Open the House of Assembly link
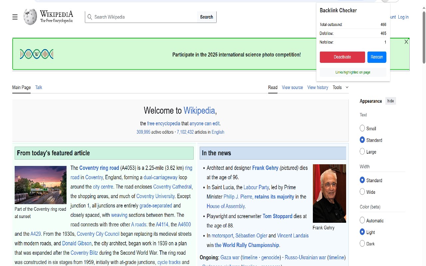Image resolution: width=426 pixels, height=266 pixels. point(226,206)
